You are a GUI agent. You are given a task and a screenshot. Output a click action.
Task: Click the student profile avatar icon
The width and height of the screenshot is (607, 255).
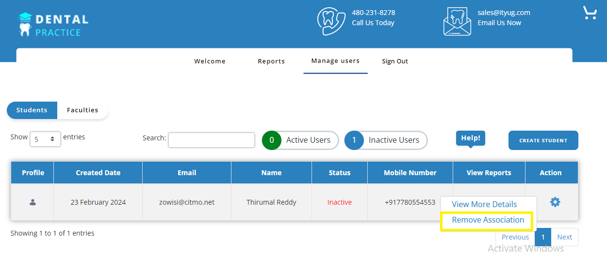point(33,202)
